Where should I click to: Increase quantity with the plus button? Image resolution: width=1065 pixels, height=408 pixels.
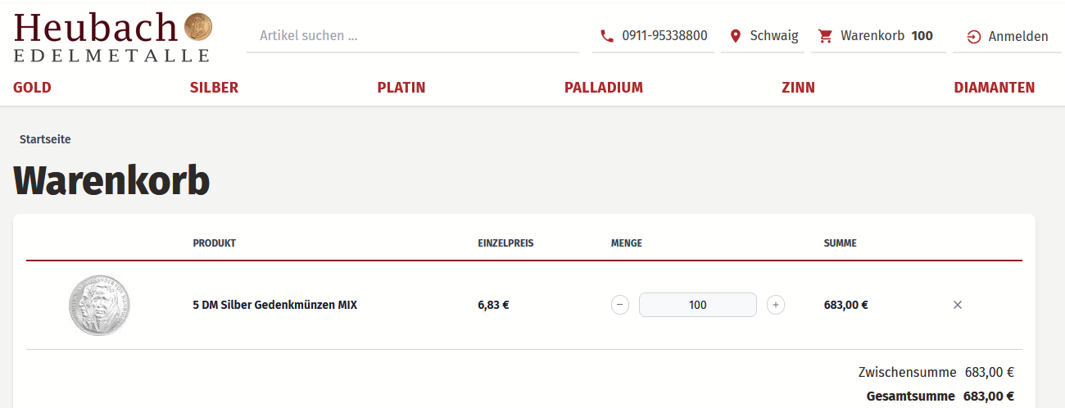pos(776,306)
